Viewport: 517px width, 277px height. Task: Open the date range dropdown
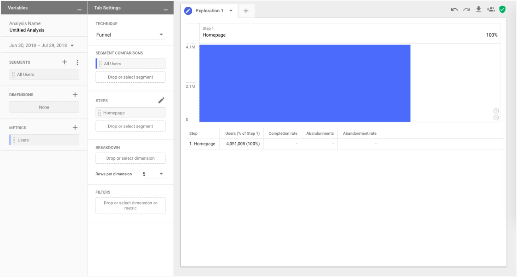tap(42, 45)
